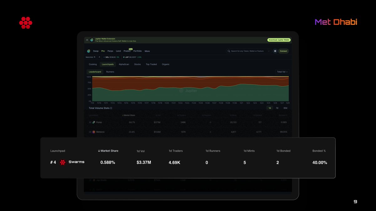Click the Swarms launchpad name
Viewport: 376px width, 211px height.
76,162
